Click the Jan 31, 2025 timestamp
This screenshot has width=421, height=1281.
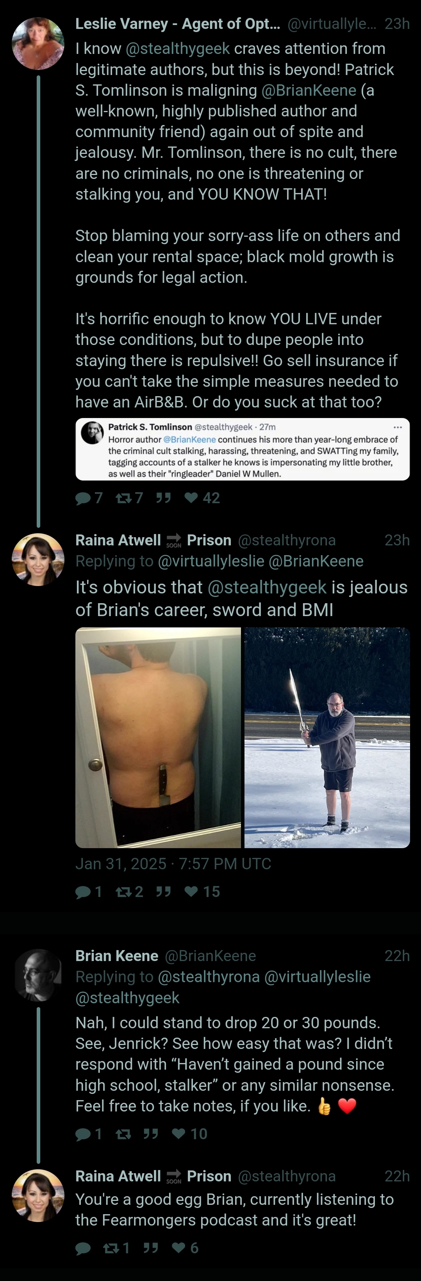[x=173, y=864]
